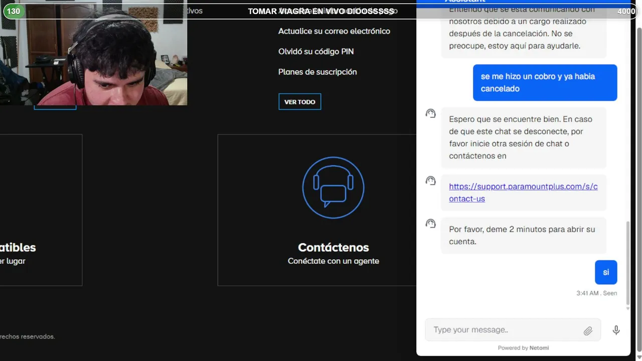
Task: Focus the 'Type your message..' input field
Action: click(x=513, y=330)
